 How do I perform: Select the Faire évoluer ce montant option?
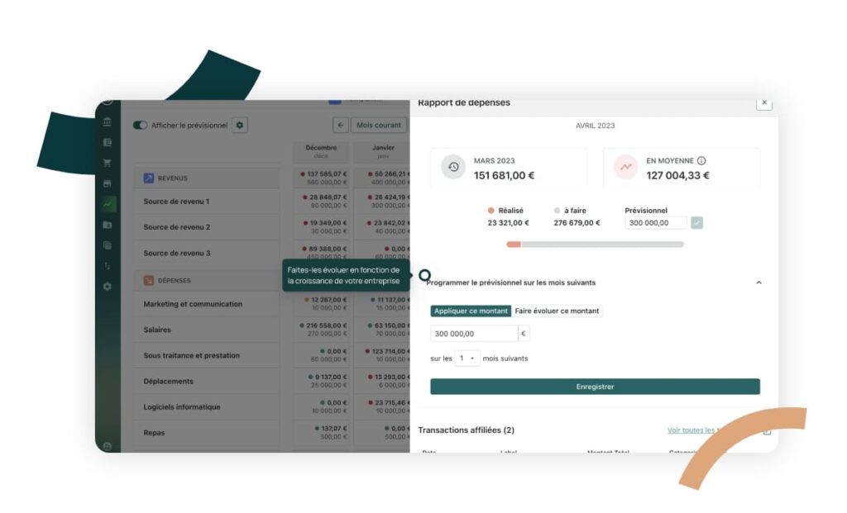point(557,311)
